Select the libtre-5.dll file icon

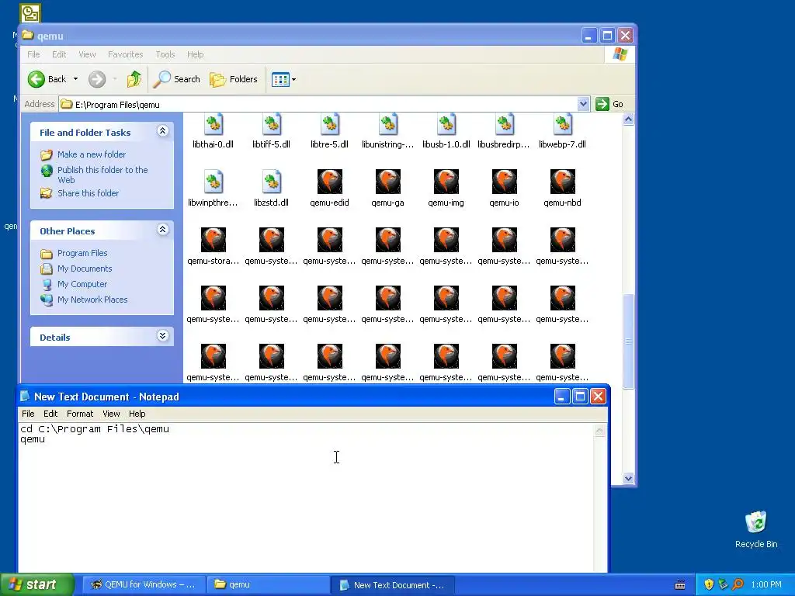click(x=329, y=125)
